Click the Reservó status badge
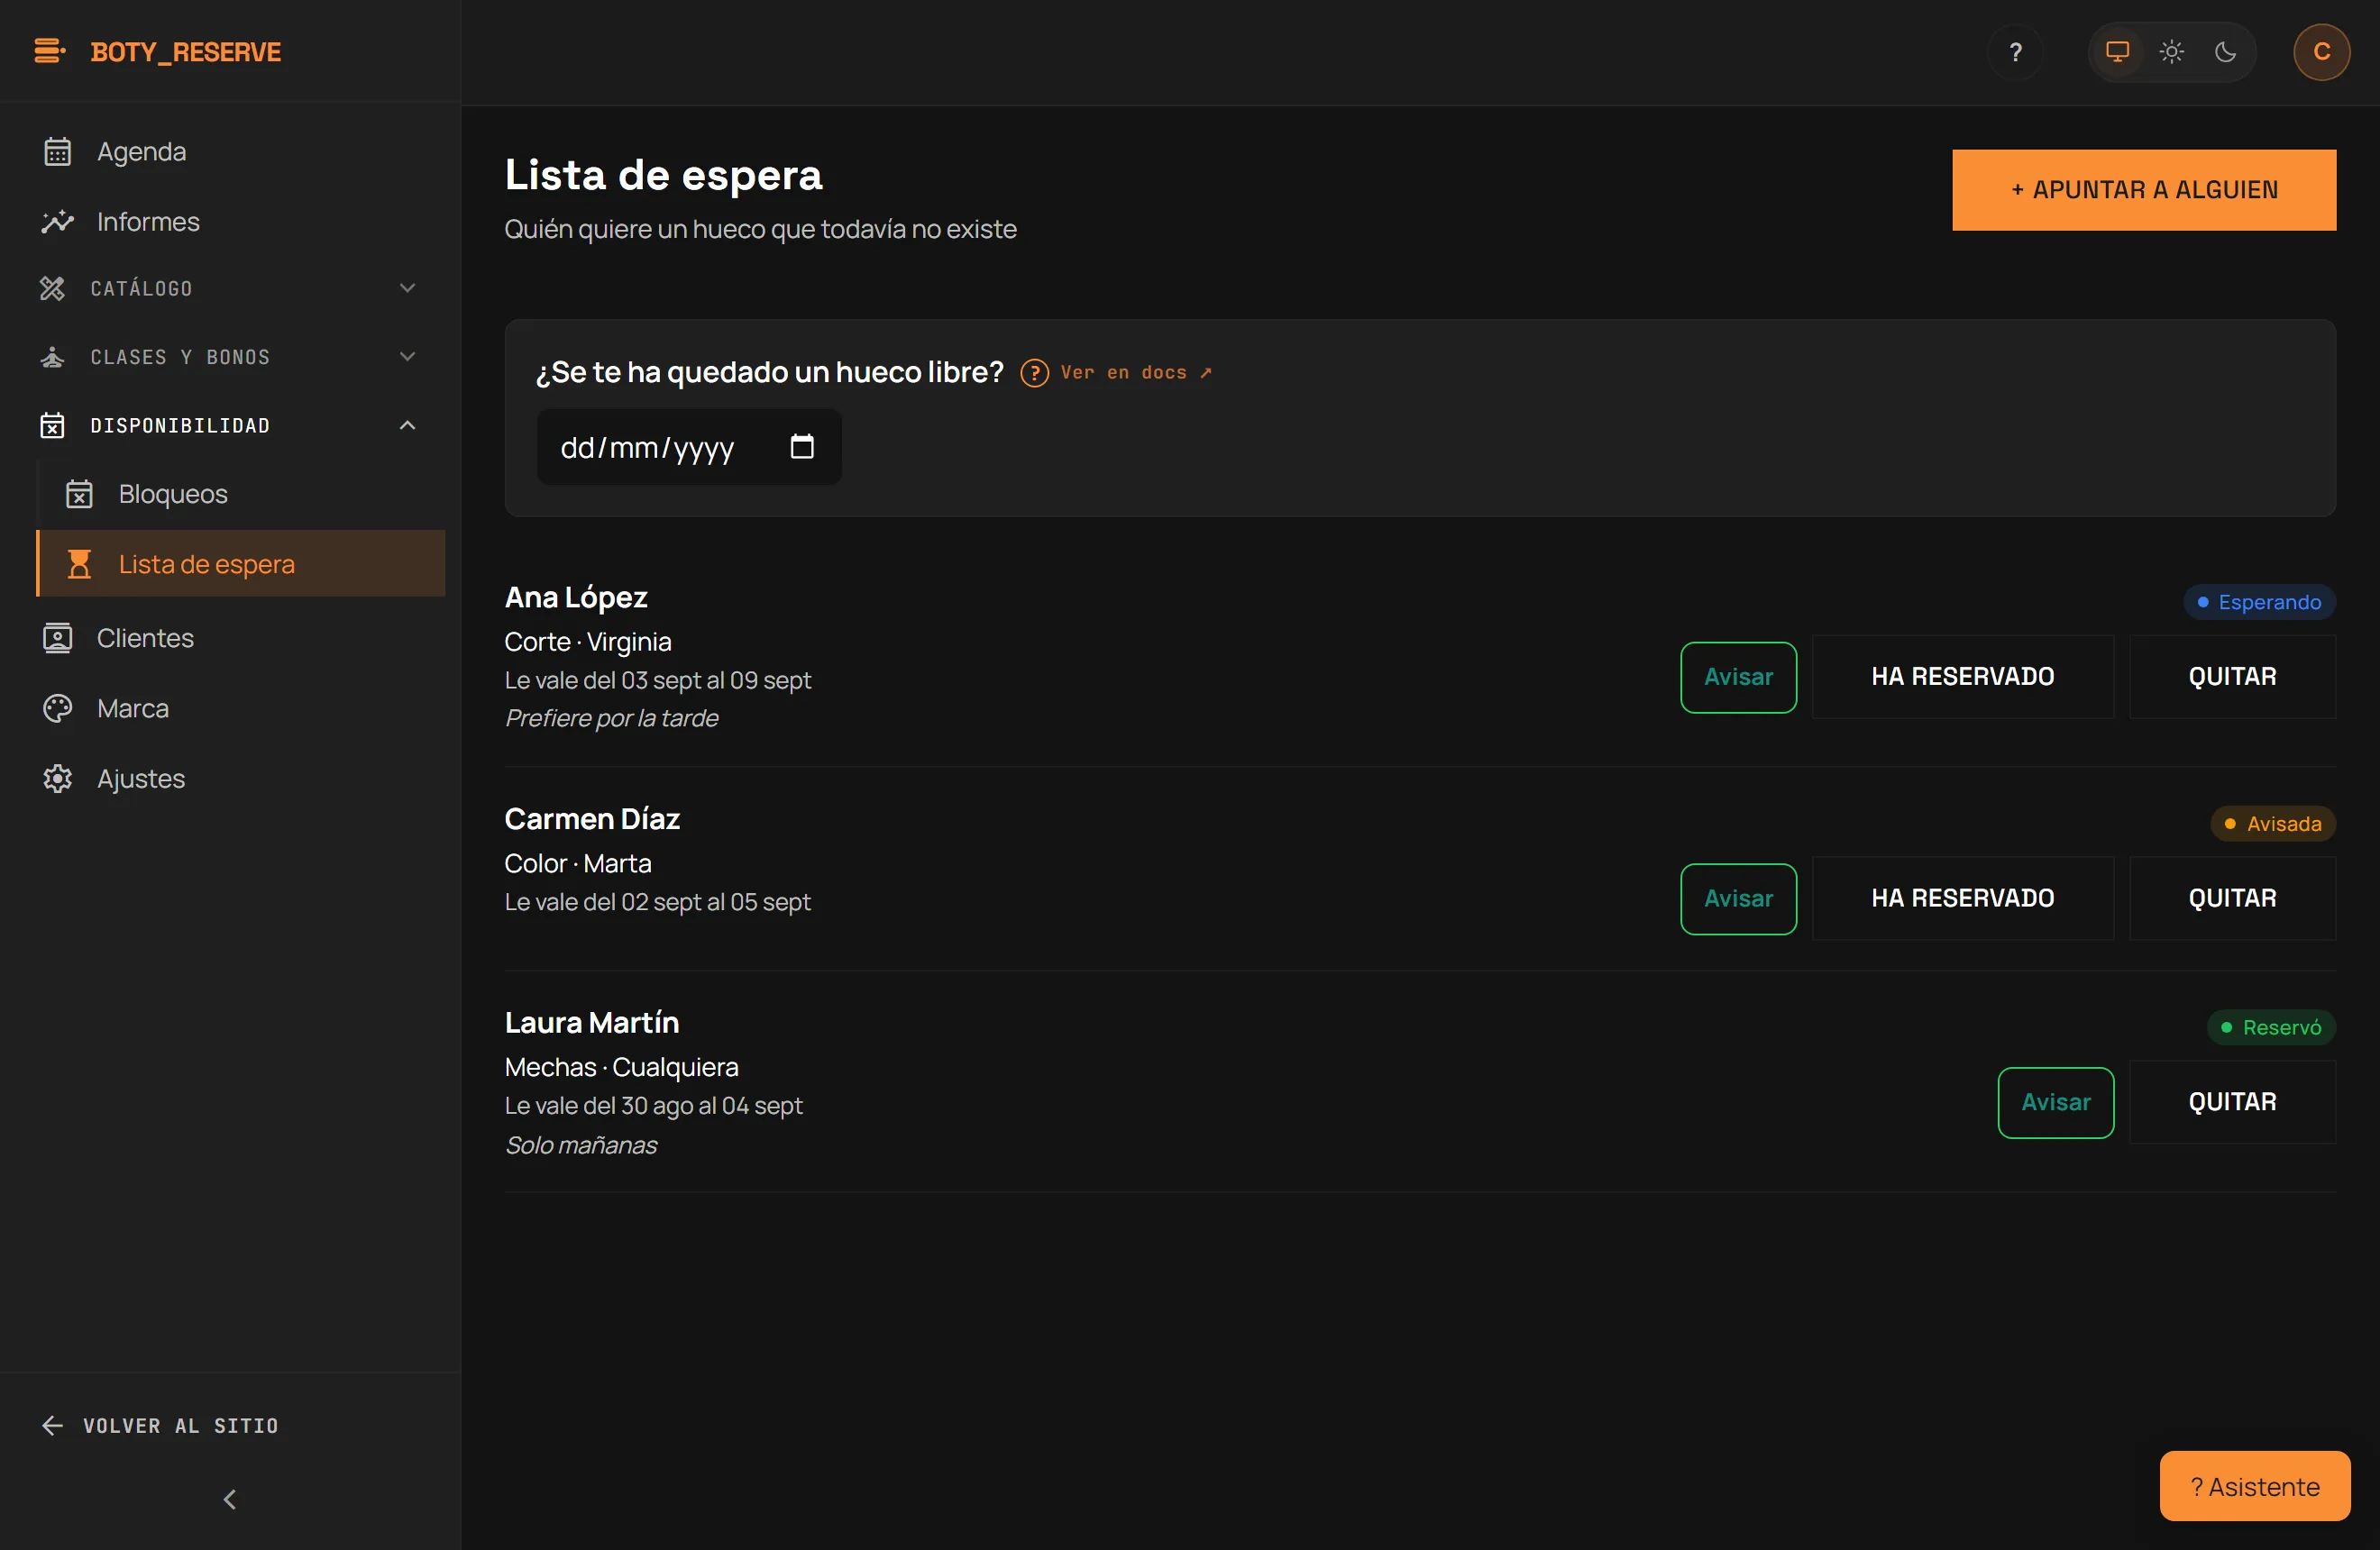 coord(2271,1027)
